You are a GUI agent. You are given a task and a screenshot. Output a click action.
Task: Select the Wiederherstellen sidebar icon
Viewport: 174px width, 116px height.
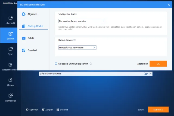click(11, 65)
